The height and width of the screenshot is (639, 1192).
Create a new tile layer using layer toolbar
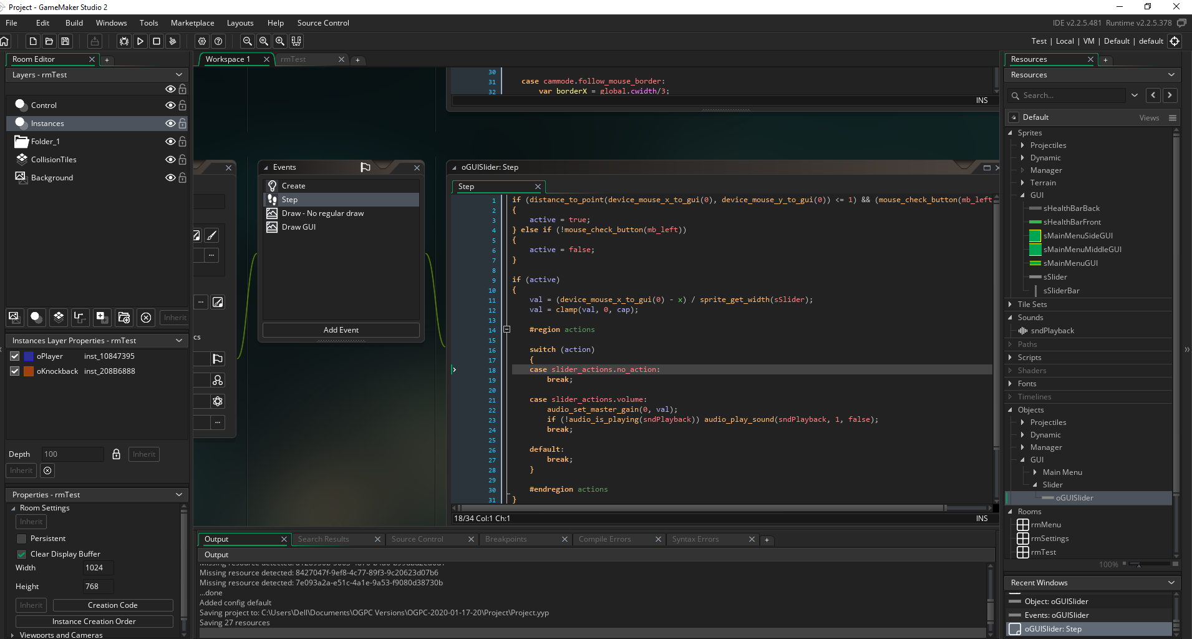[x=58, y=317]
